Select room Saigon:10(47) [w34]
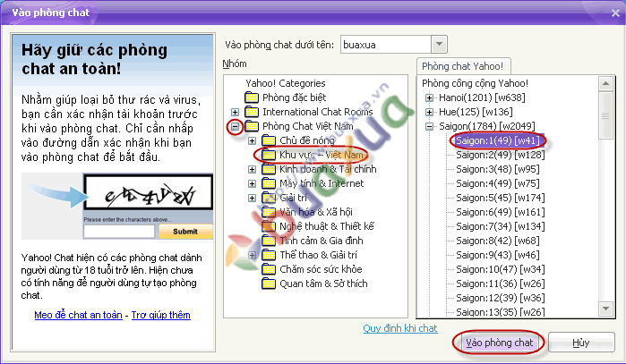This screenshot has width=626, height=364. click(x=501, y=269)
